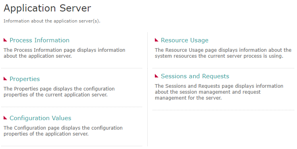Screen dimensions: 297x149
Task: Go to Configuration Values page
Action: (x=40, y=118)
